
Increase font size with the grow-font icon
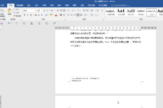(x=44, y=10)
